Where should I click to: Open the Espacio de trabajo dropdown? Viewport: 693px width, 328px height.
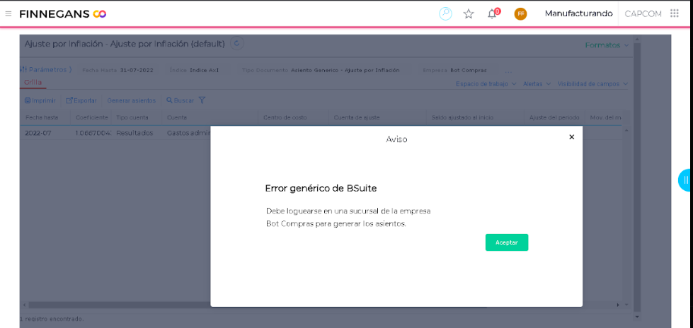pyautogui.click(x=486, y=84)
